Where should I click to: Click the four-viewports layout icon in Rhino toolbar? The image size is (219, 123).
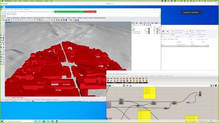[x=40, y=20]
